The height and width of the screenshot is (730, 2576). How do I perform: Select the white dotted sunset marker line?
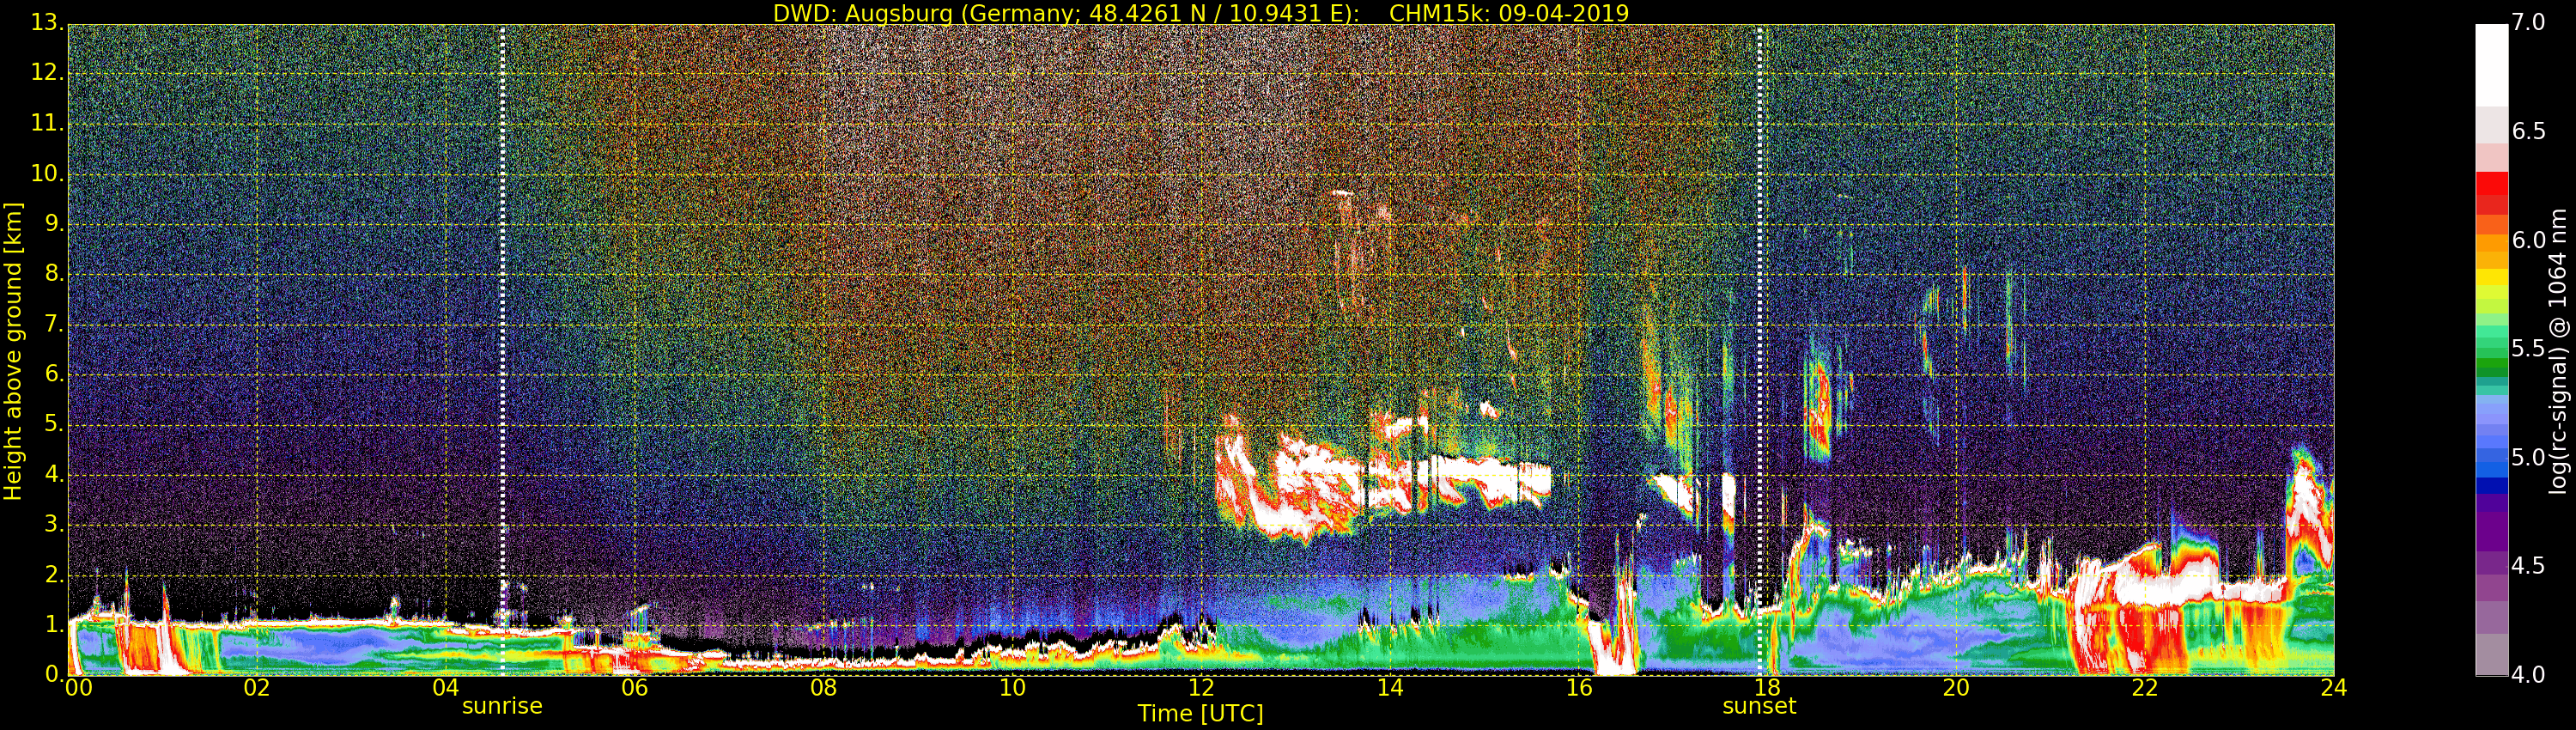tap(1760, 350)
